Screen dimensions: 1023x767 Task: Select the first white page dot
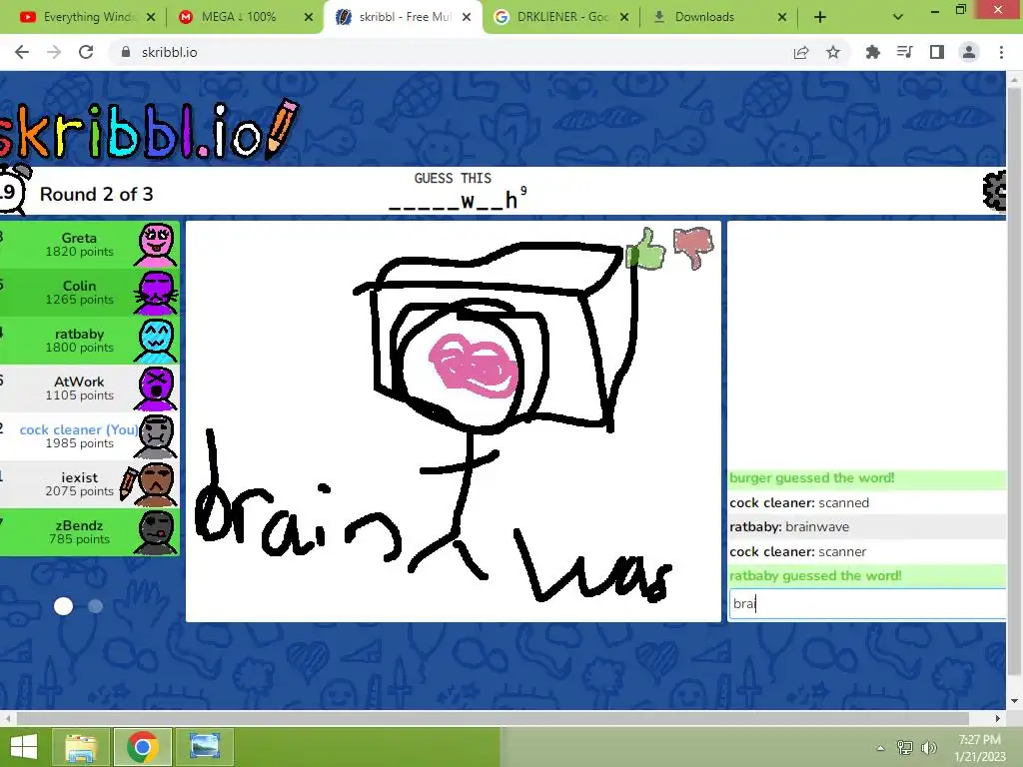click(x=63, y=606)
